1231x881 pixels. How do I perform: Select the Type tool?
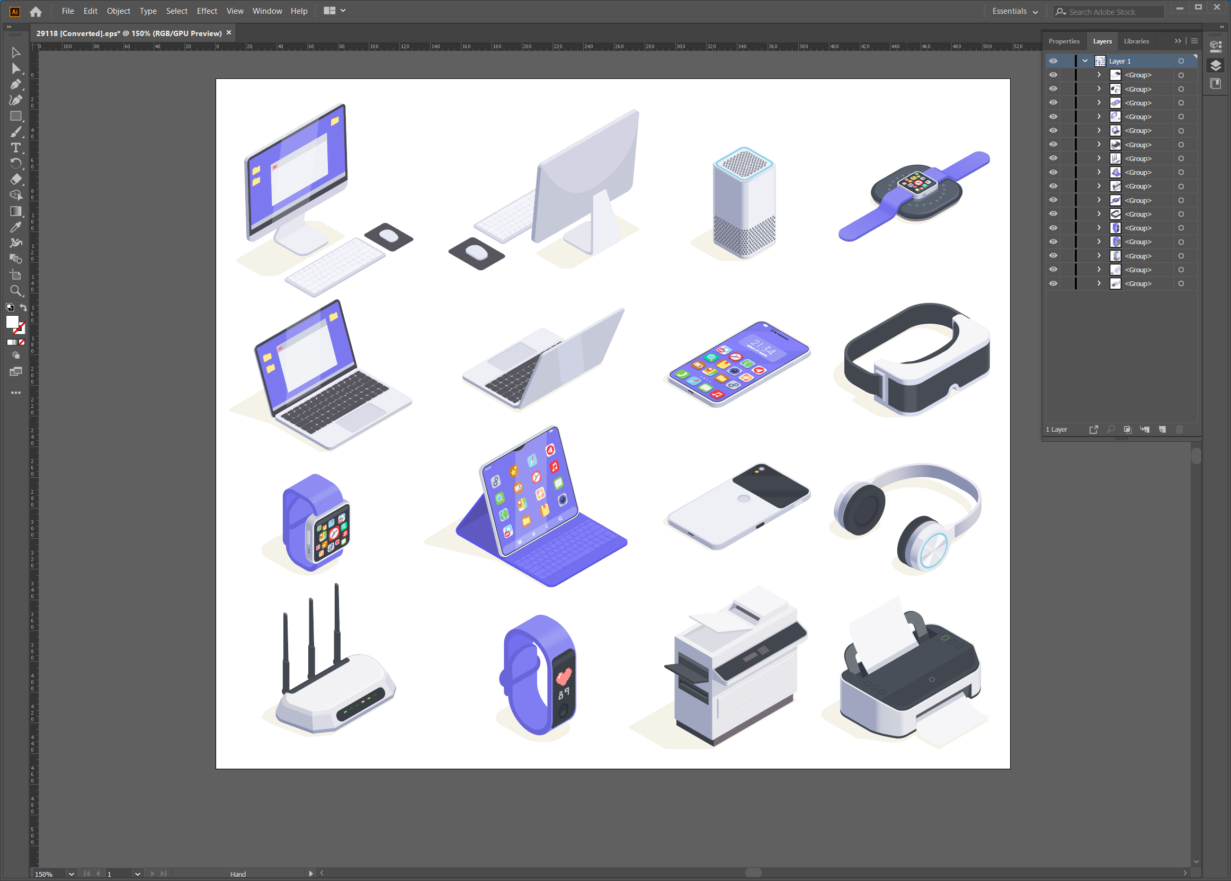point(15,148)
